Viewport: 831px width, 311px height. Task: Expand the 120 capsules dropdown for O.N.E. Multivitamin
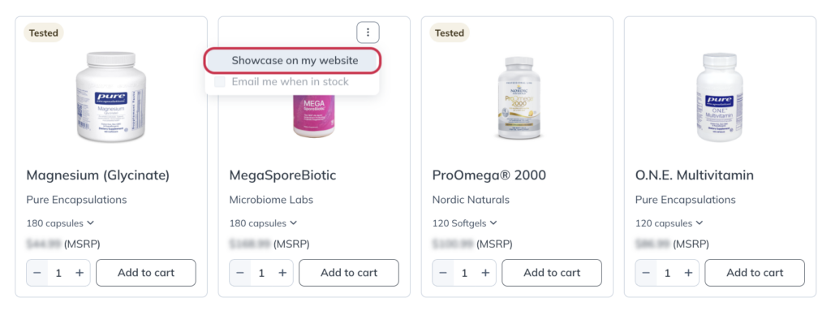click(x=669, y=223)
